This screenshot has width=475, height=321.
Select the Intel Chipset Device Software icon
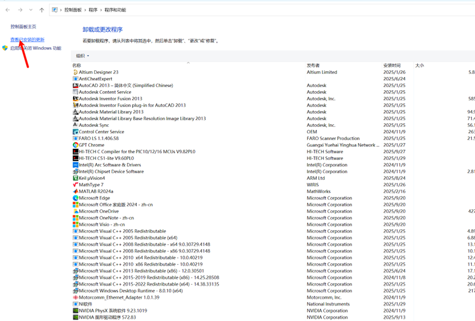75,171
